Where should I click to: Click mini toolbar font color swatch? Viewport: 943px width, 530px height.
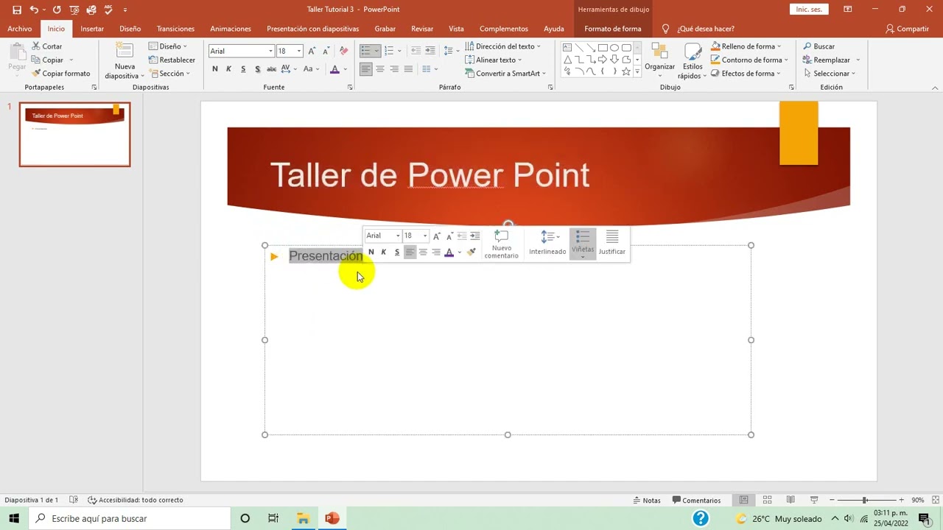[449, 252]
